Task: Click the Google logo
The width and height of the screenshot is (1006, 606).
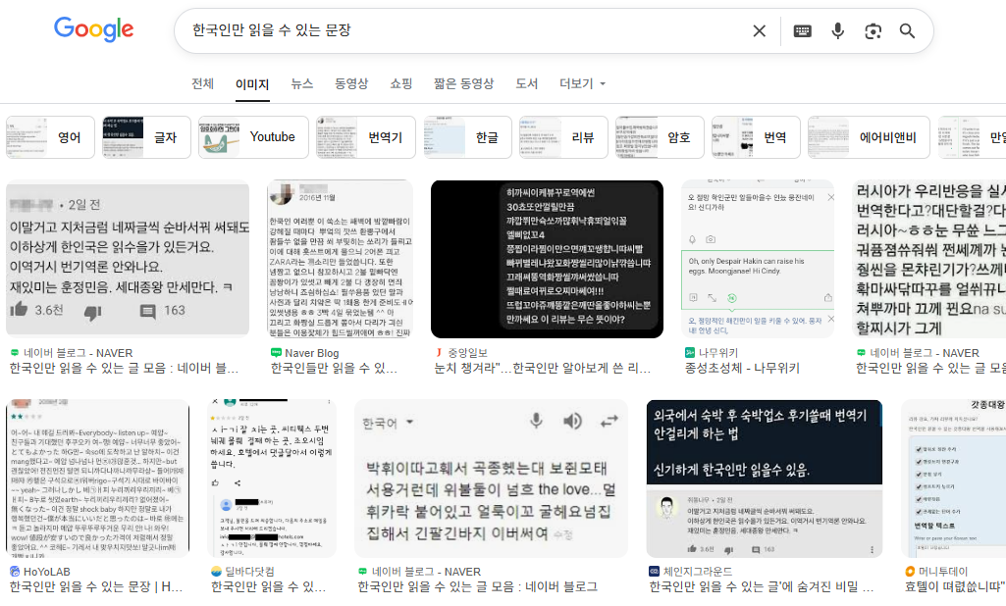Action: pos(93,28)
